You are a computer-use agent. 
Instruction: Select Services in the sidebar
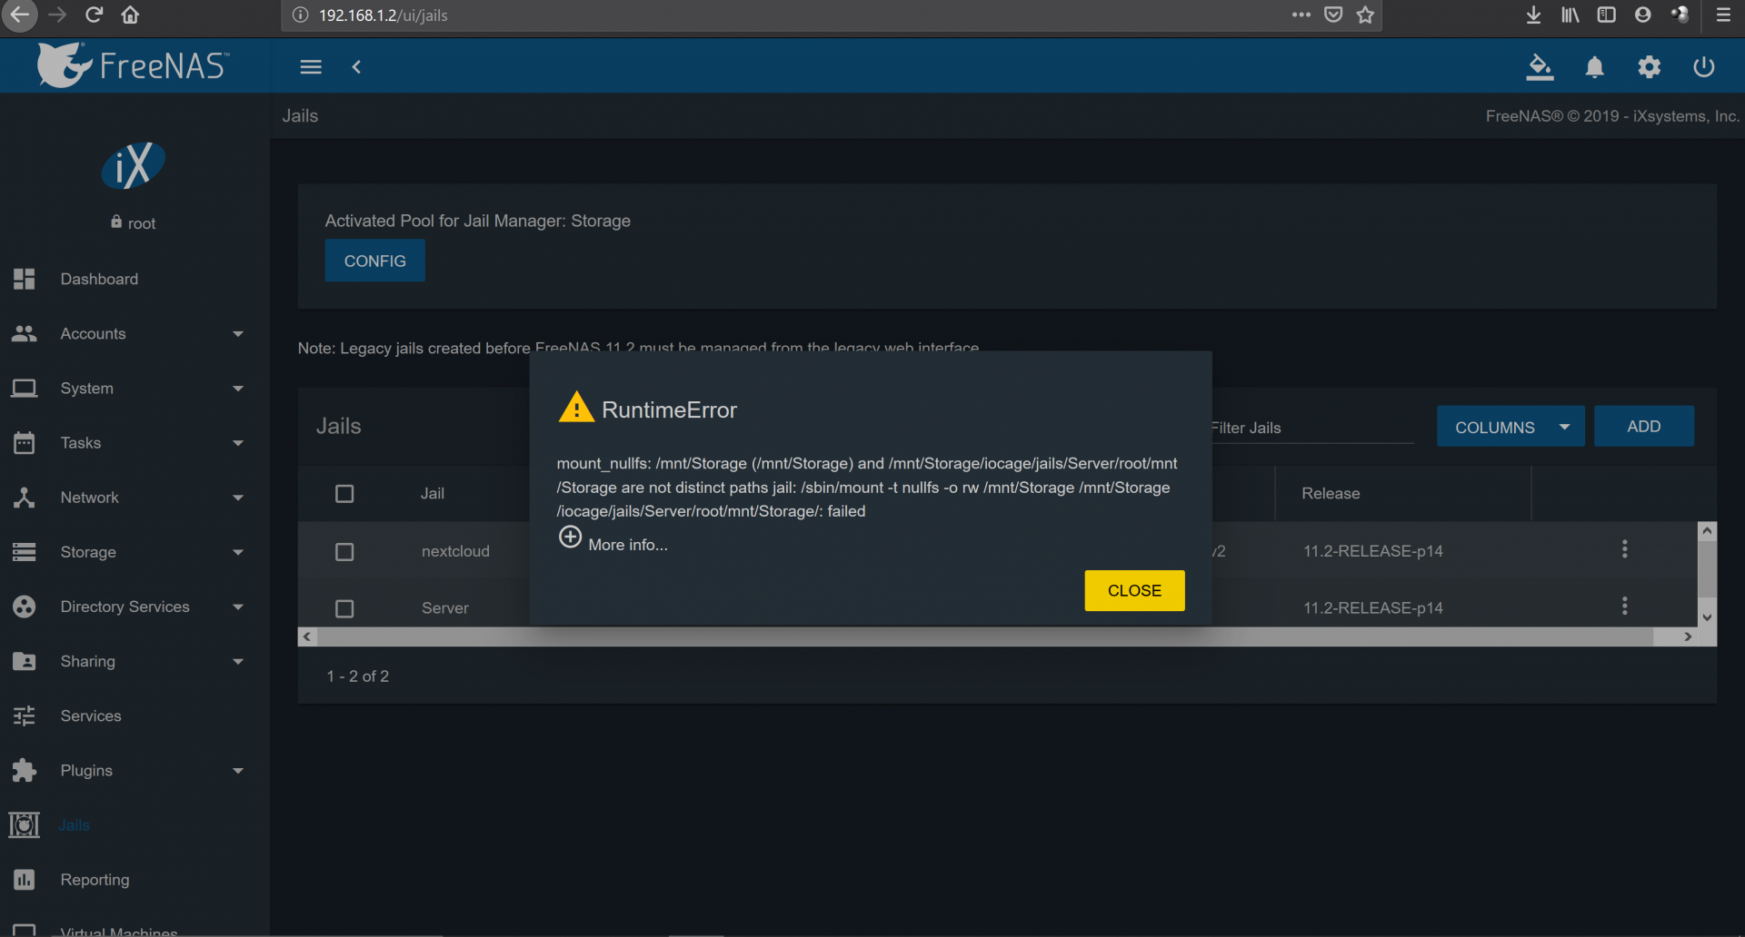[x=91, y=716]
